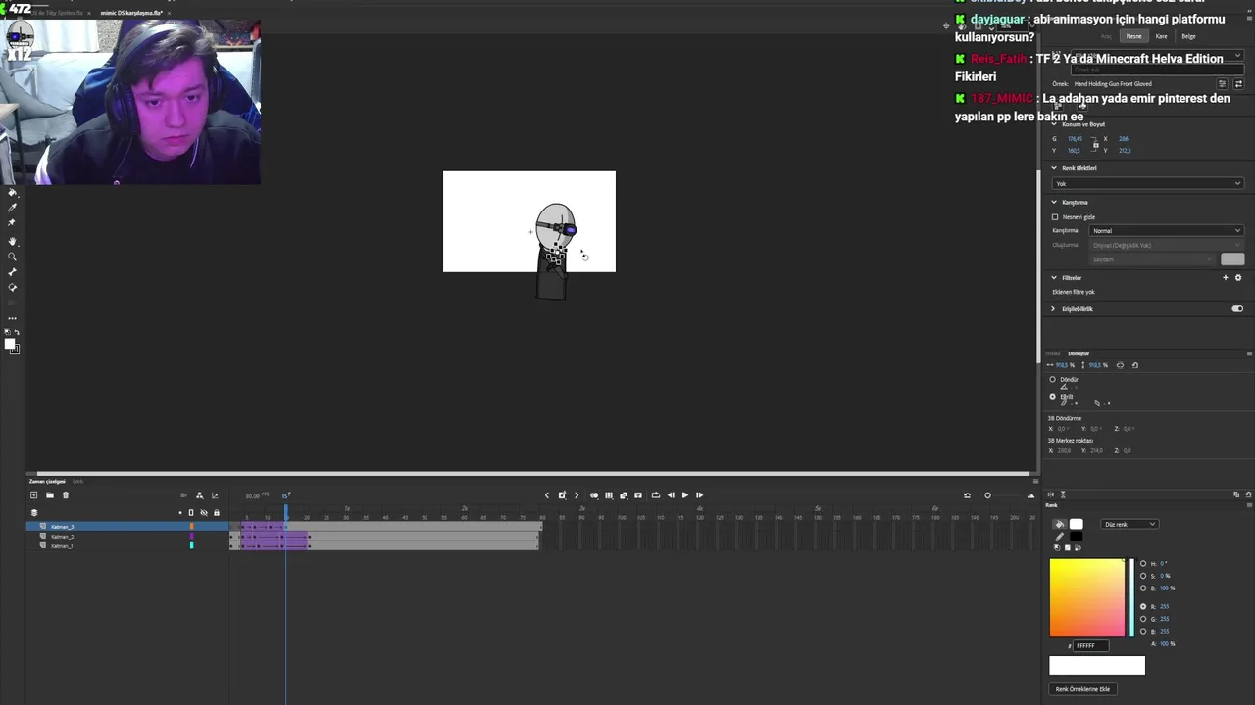The height and width of the screenshot is (705, 1255).
Task: Click the delete layer trash icon
Action: point(66,495)
